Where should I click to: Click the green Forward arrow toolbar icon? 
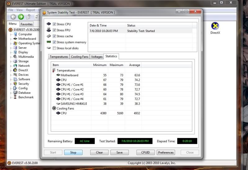(21, 17)
